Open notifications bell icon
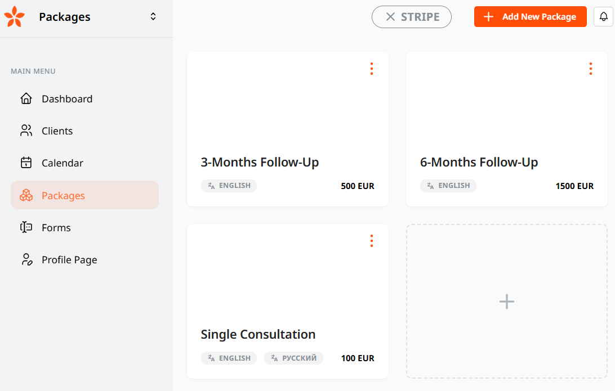 pyautogui.click(x=604, y=16)
